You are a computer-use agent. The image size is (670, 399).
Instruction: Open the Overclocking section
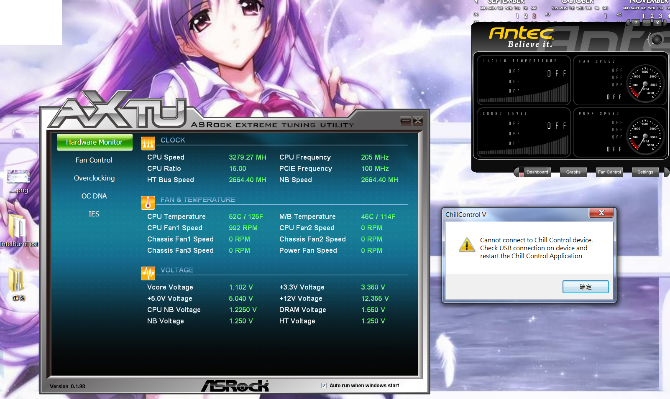(x=94, y=178)
